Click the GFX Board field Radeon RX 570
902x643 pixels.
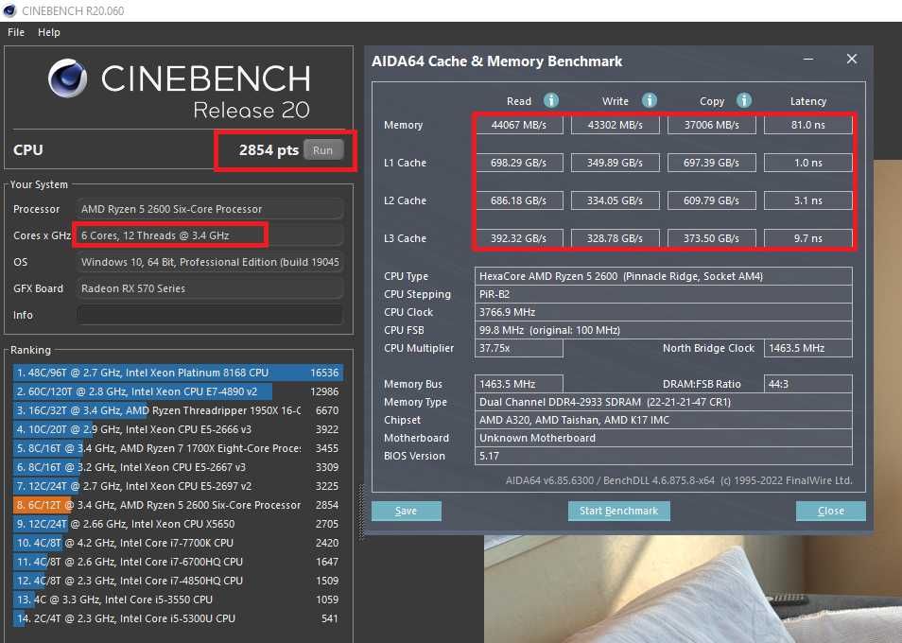tap(210, 288)
